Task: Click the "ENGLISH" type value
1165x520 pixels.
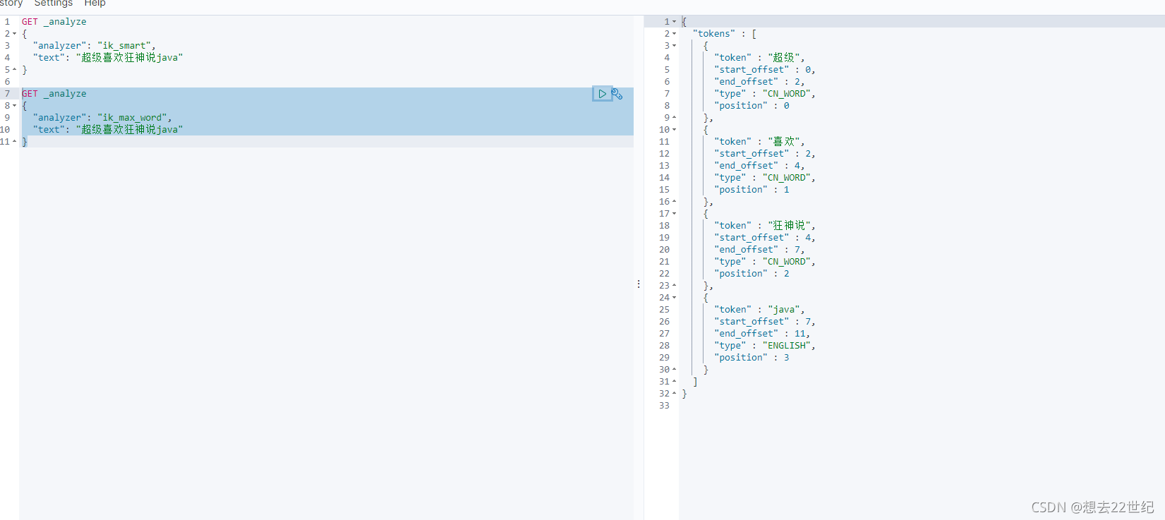Action: [x=786, y=346]
